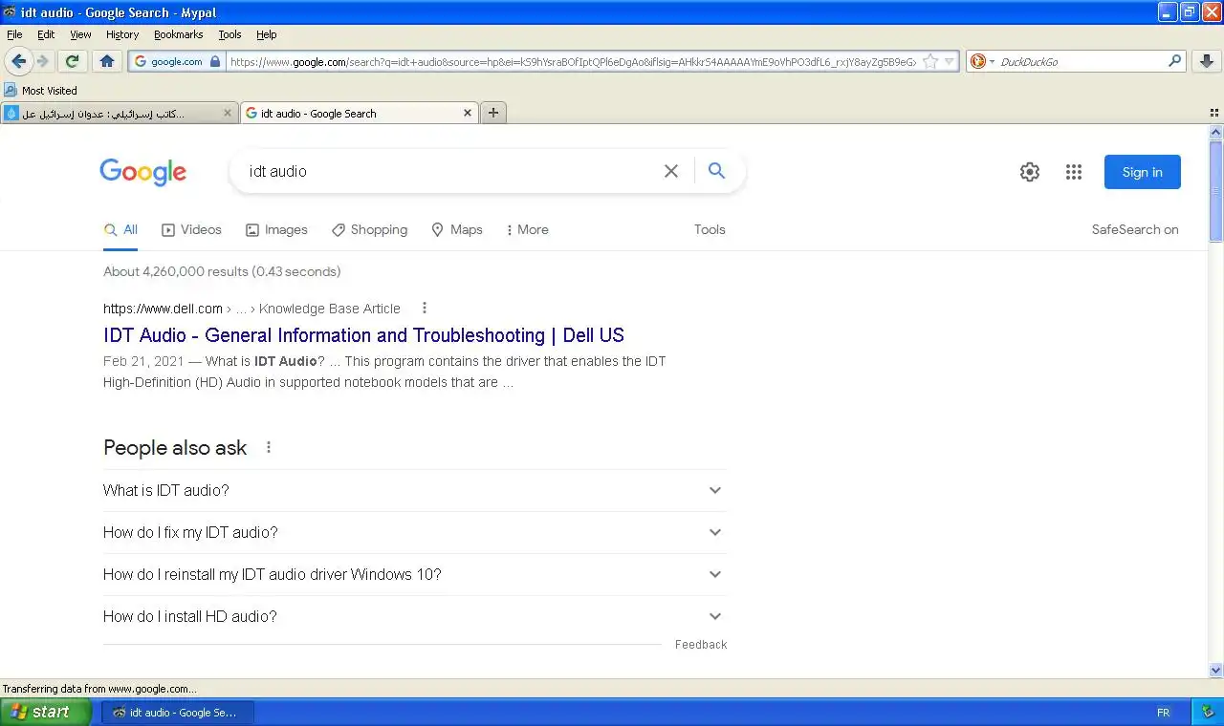The width and height of the screenshot is (1224, 726).
Task: Open three-dot menu beside Dell result URL
Action: [425, 309]
